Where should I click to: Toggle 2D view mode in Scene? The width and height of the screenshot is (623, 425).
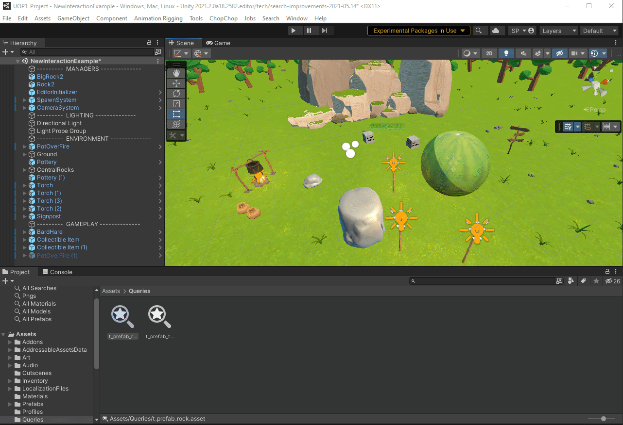coord(489,53)
